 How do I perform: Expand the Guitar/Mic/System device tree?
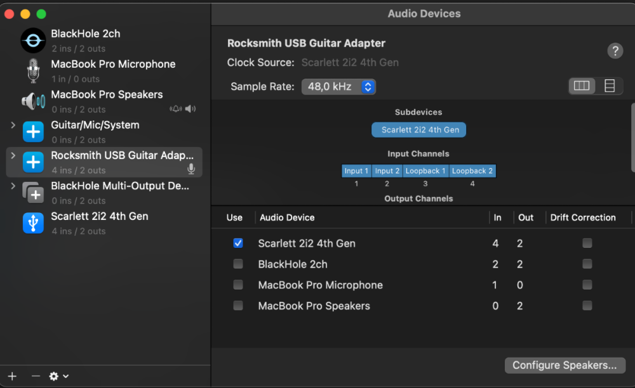point(13,126)
